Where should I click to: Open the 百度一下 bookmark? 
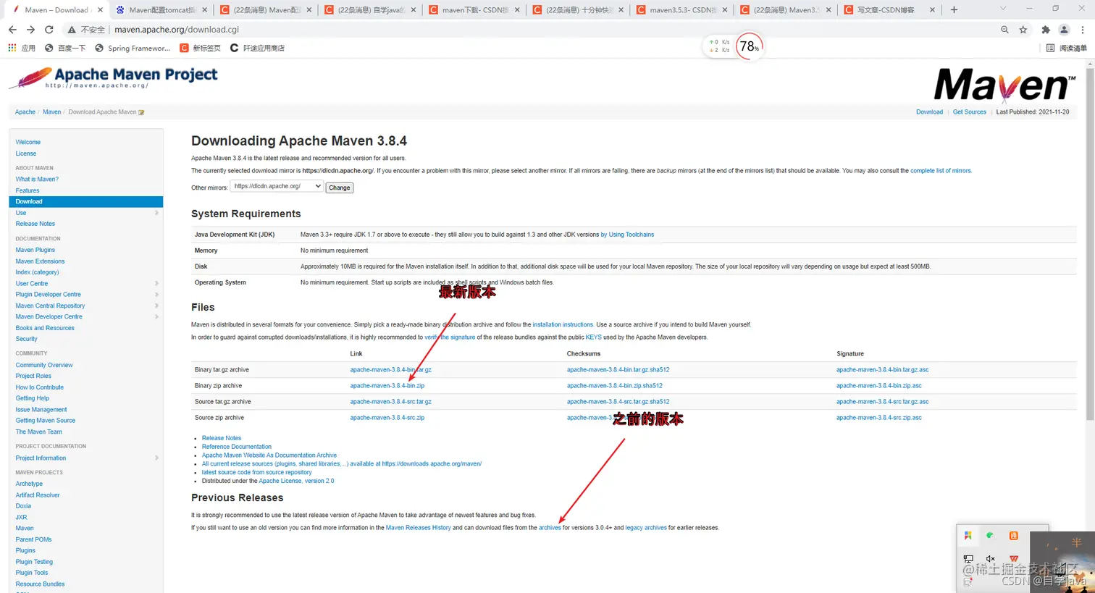pos(65,48)
